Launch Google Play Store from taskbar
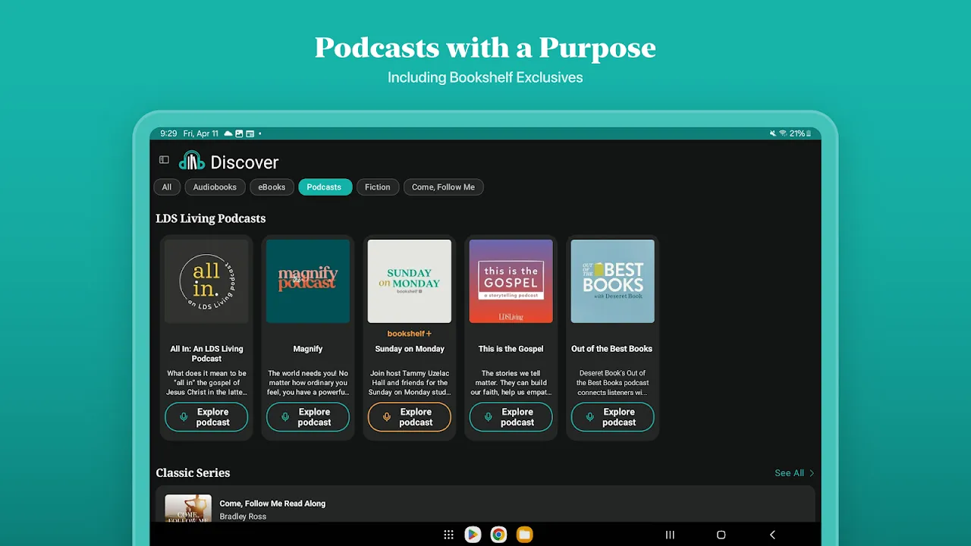971x546 pixels. [x=473, y=535]
